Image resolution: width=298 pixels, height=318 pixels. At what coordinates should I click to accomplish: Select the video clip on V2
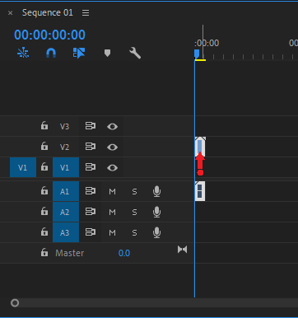pos(200,147)
